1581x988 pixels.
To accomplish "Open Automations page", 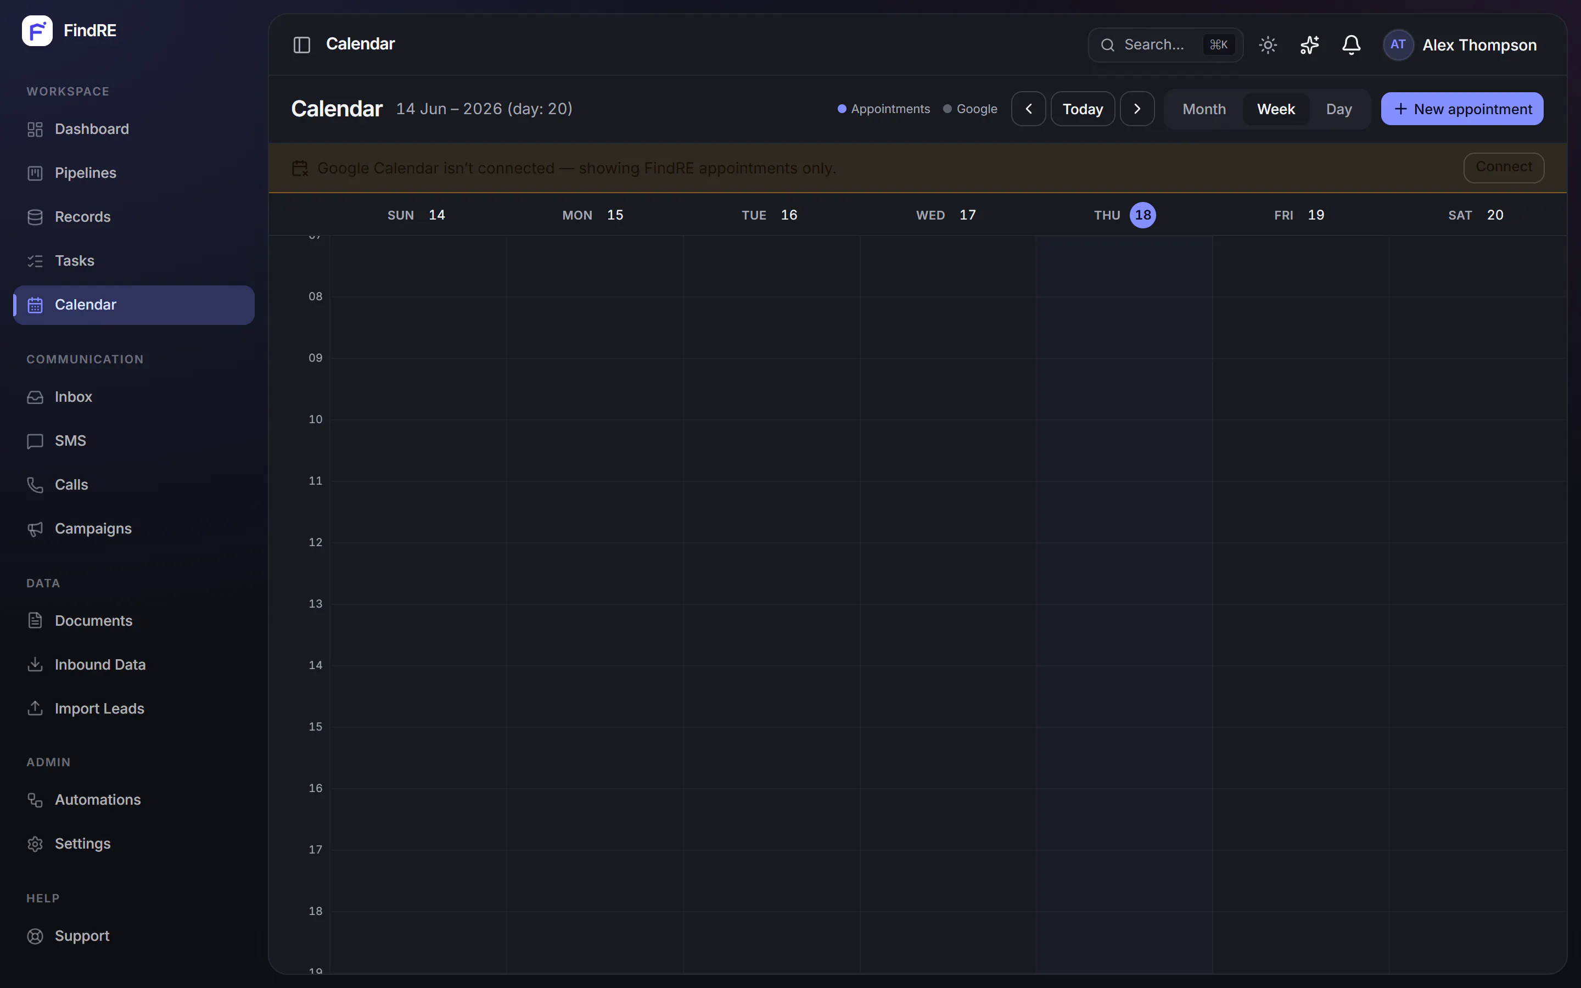I will coord(134,800).
